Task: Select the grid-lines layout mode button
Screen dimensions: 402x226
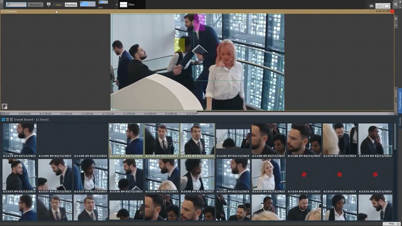Action: 379,6
